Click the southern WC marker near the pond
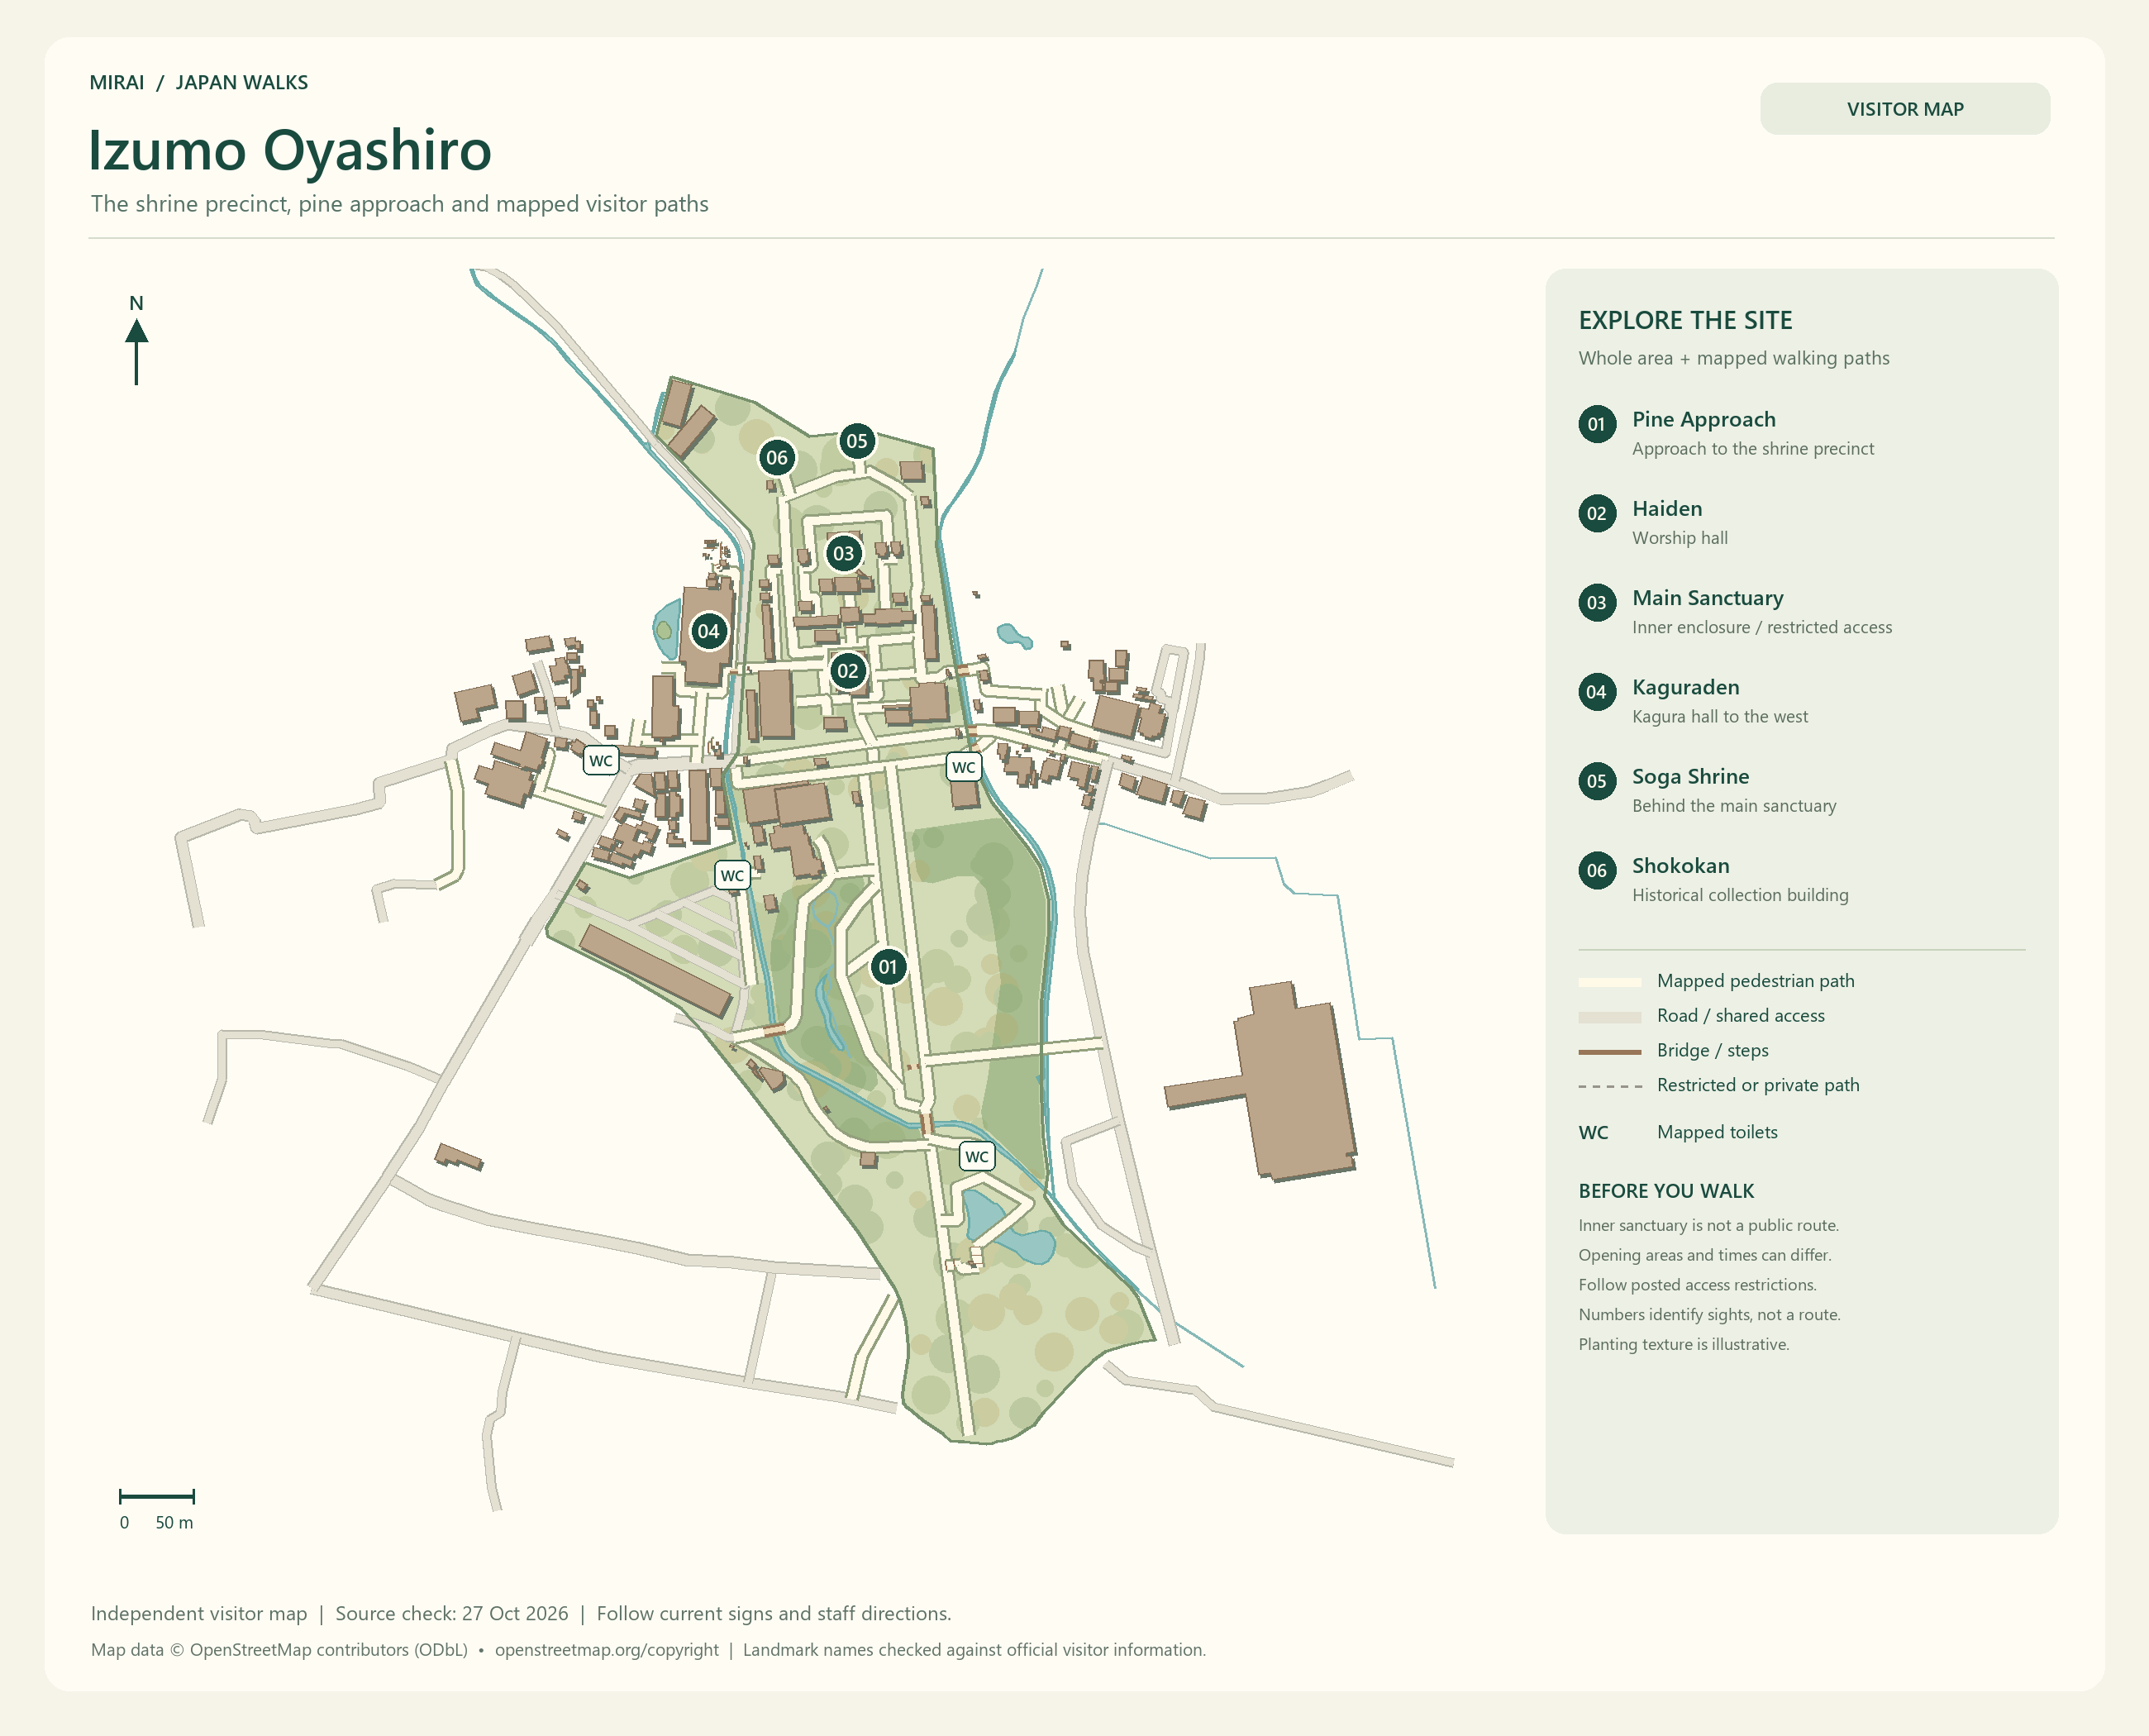2149x1736 pixels. (977, 1156)
